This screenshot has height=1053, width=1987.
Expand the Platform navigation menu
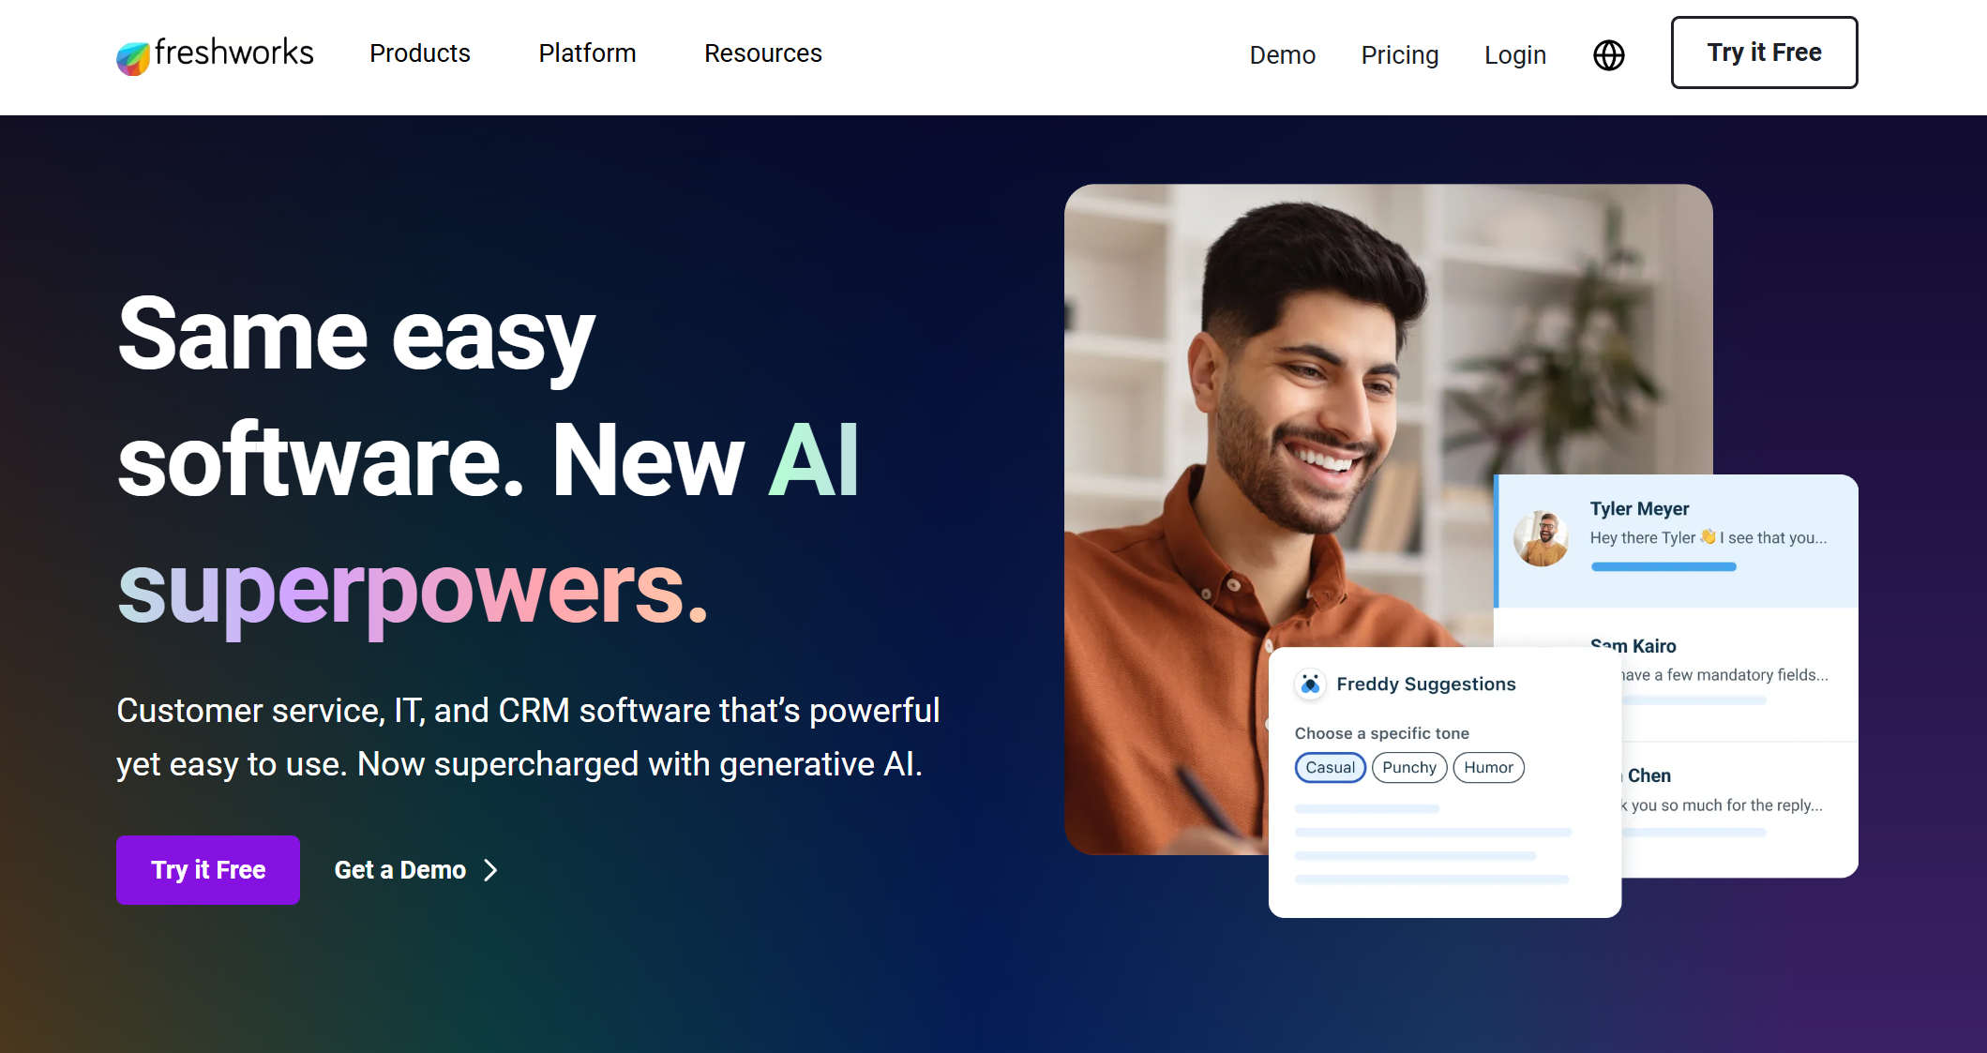[x=587, y=53]
